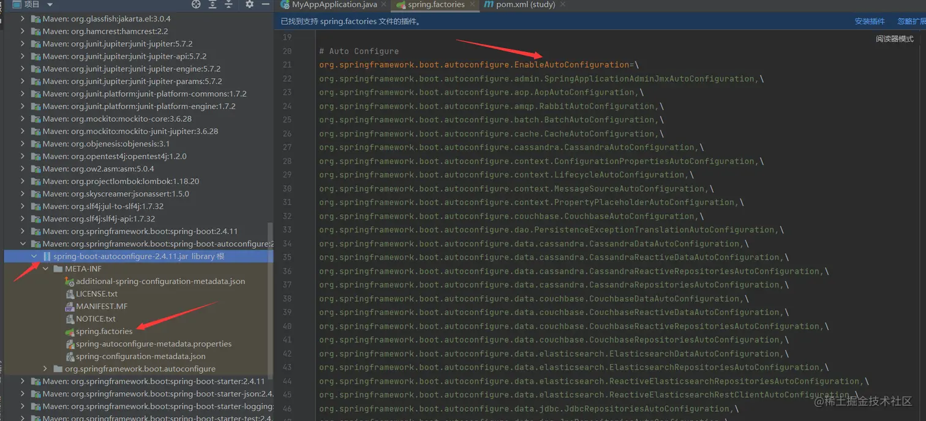926x421 pixels.
Task: Expand Maven: org.mockito:mockito-core:3.6.28 node
Action: pos(23,119)
